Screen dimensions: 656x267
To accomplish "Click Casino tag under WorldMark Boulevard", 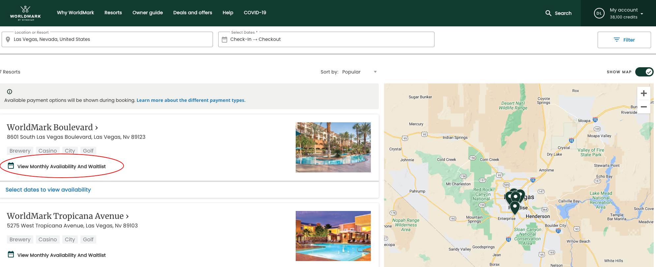I will click(x=48, y=151).
